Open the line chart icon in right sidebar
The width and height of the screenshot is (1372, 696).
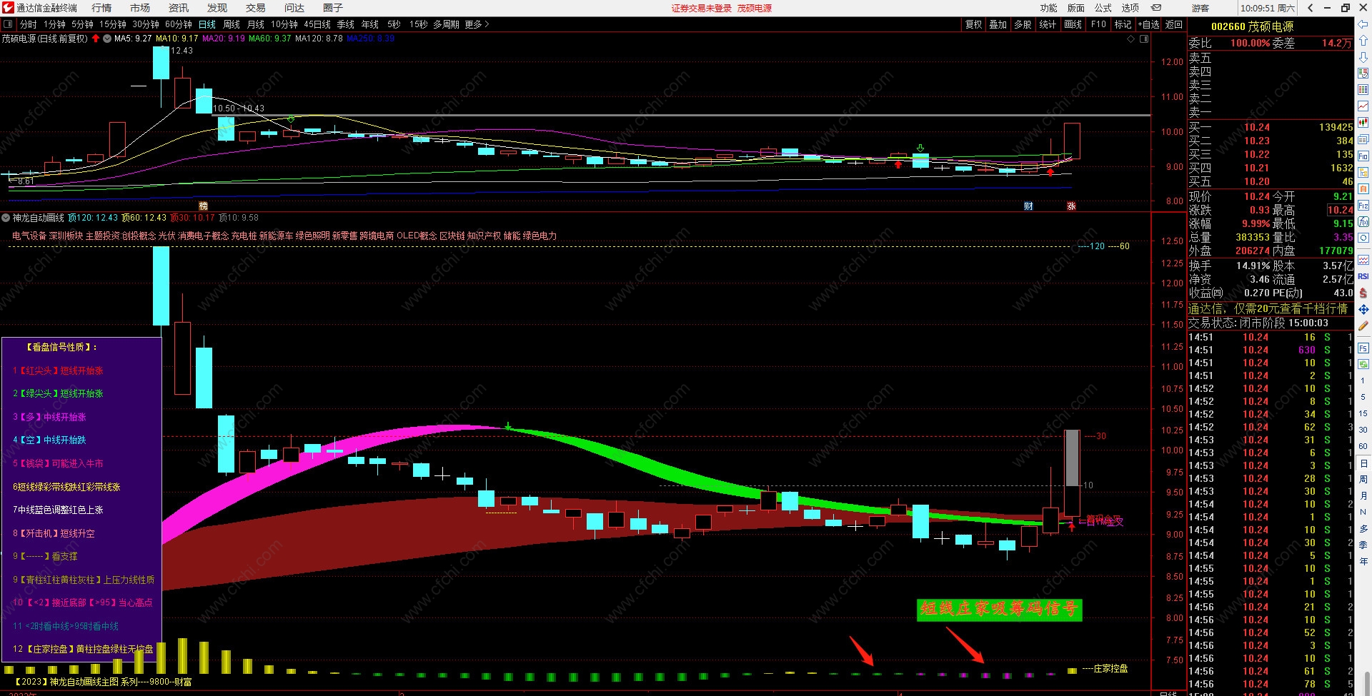[1363, 106]
